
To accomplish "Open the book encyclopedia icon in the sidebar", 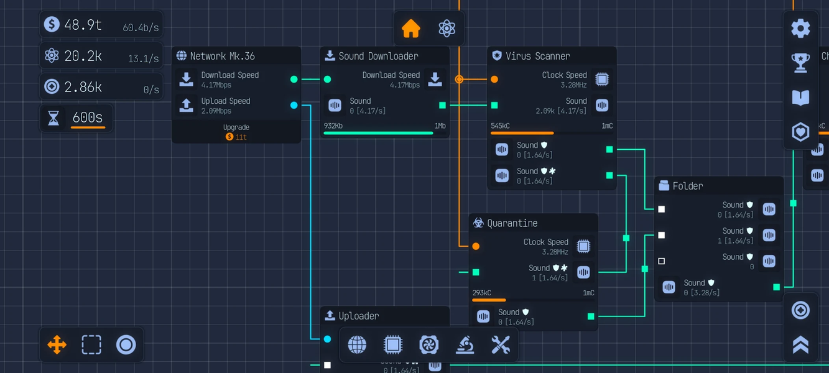I will [800, 96].
